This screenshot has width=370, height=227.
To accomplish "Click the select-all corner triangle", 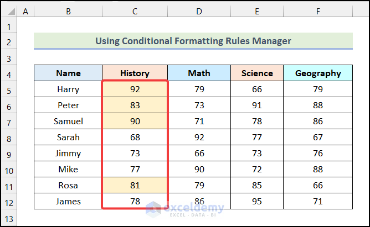I will point(9,10).
